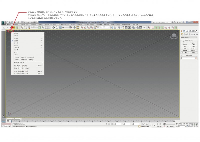This screenshot has height=142, width=200.
Task: Open the 標準プリミティブ category dropdown
Action: click(x=189, y=37)
